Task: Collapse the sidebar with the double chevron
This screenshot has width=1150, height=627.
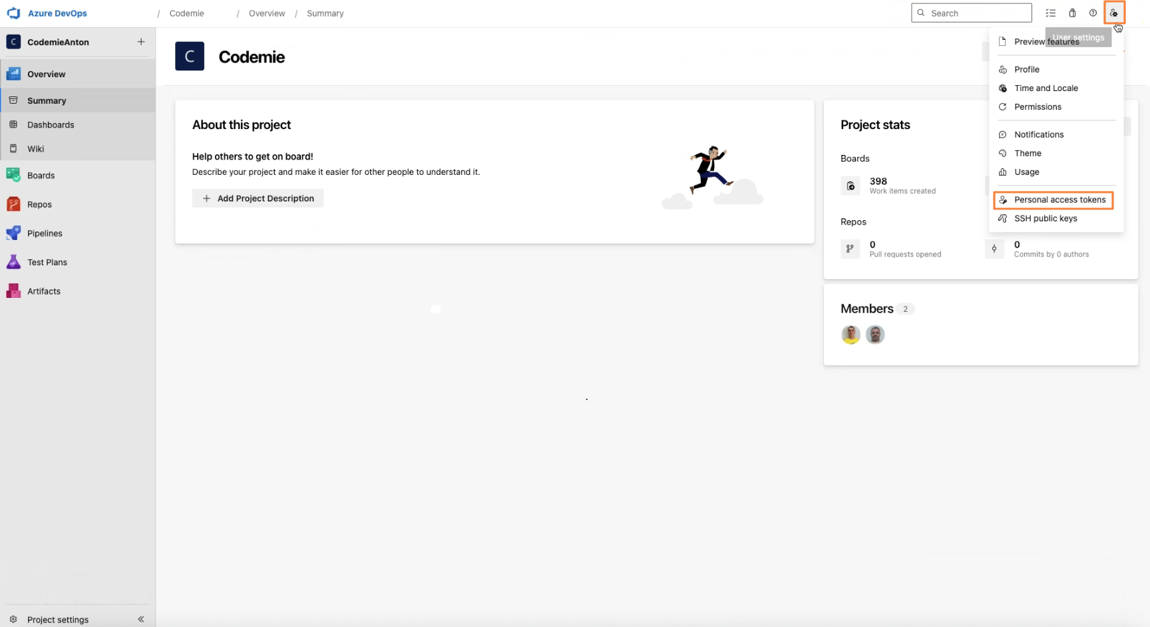Action: pyautogui.click(x=140, y=619)
